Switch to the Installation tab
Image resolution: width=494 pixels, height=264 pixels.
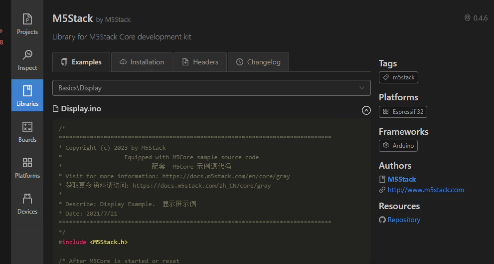click(x=142, y=62)
